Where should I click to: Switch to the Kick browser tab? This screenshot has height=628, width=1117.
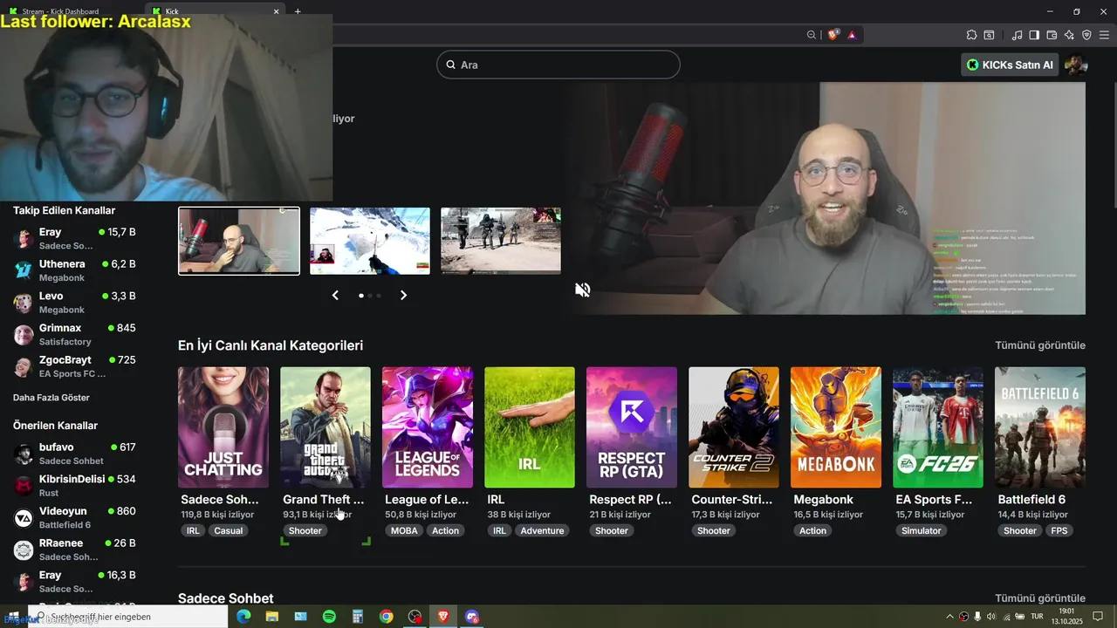pyautogui.click(x=216, y=11)
